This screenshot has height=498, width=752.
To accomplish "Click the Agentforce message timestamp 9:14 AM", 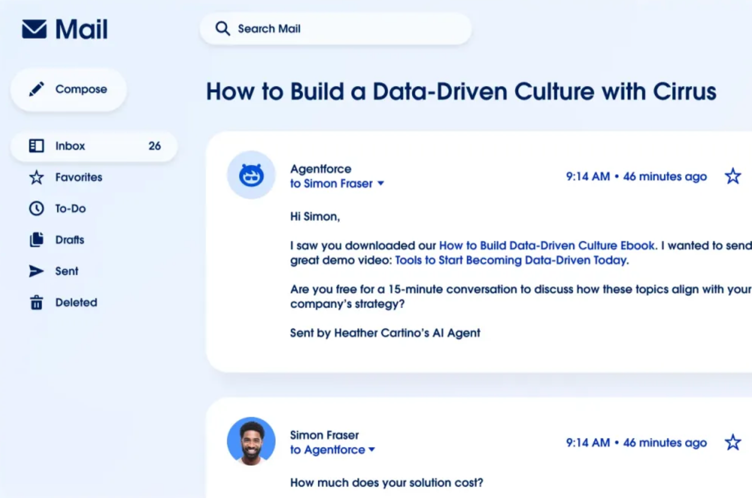I will click(x=588, y=176).
